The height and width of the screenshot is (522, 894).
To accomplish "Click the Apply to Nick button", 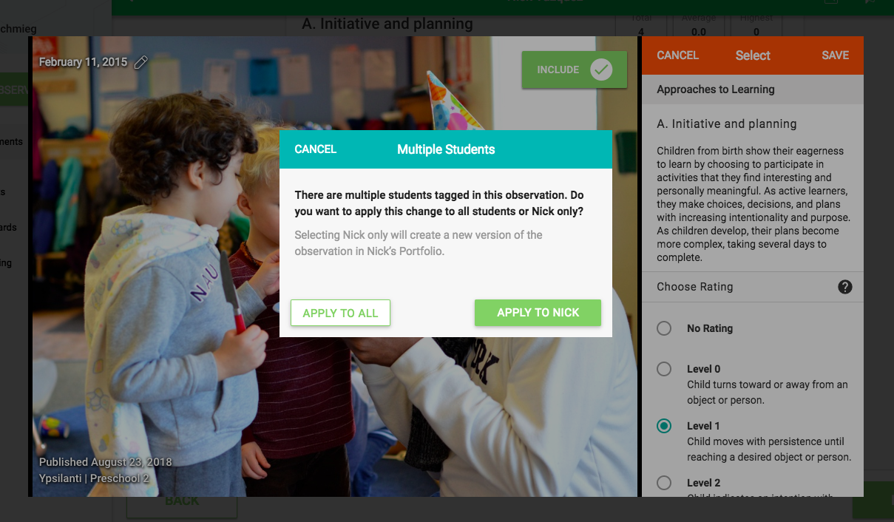I will pos(538,313).
